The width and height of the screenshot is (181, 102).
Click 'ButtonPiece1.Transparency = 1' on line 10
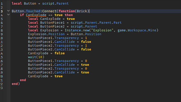coord(57,38)
